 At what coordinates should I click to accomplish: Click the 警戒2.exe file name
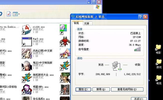point(6,75)
